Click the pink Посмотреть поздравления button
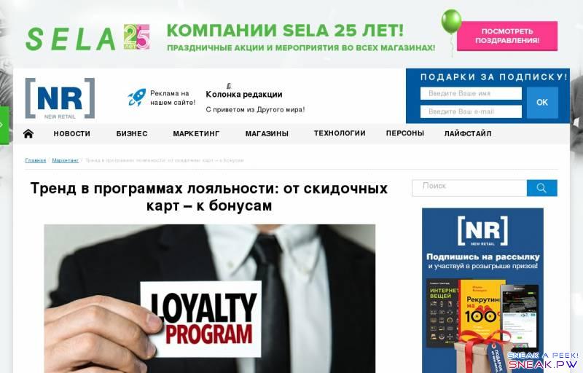 pyautogui.click(x=507, y=36)
